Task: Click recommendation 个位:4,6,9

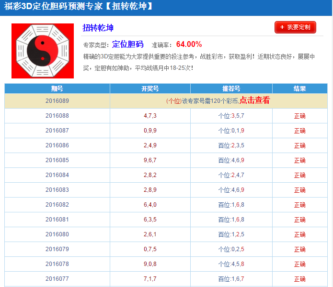Action: point(231,190)
